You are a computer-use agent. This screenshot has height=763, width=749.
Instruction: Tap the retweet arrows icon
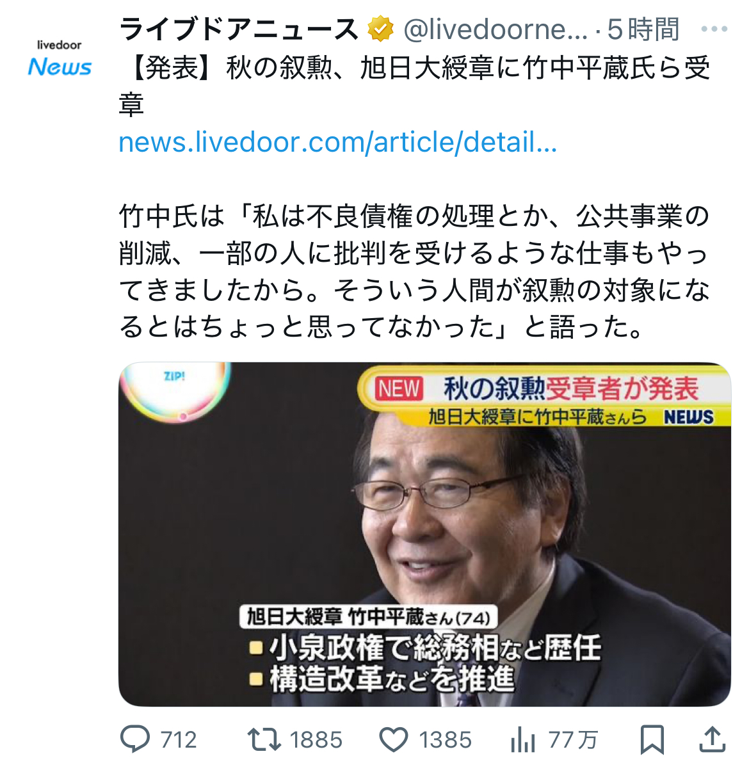point(264,739)
